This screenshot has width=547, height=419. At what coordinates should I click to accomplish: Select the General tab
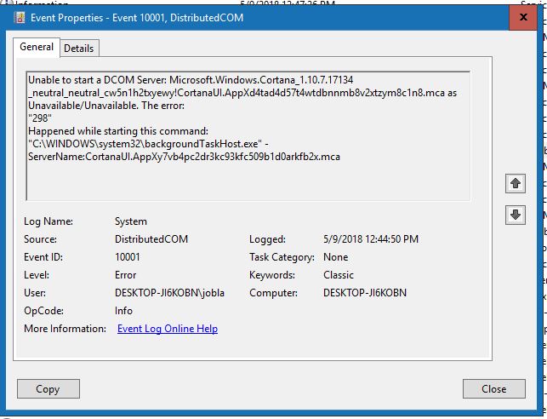pyautogui.click(x=37, y=47)
